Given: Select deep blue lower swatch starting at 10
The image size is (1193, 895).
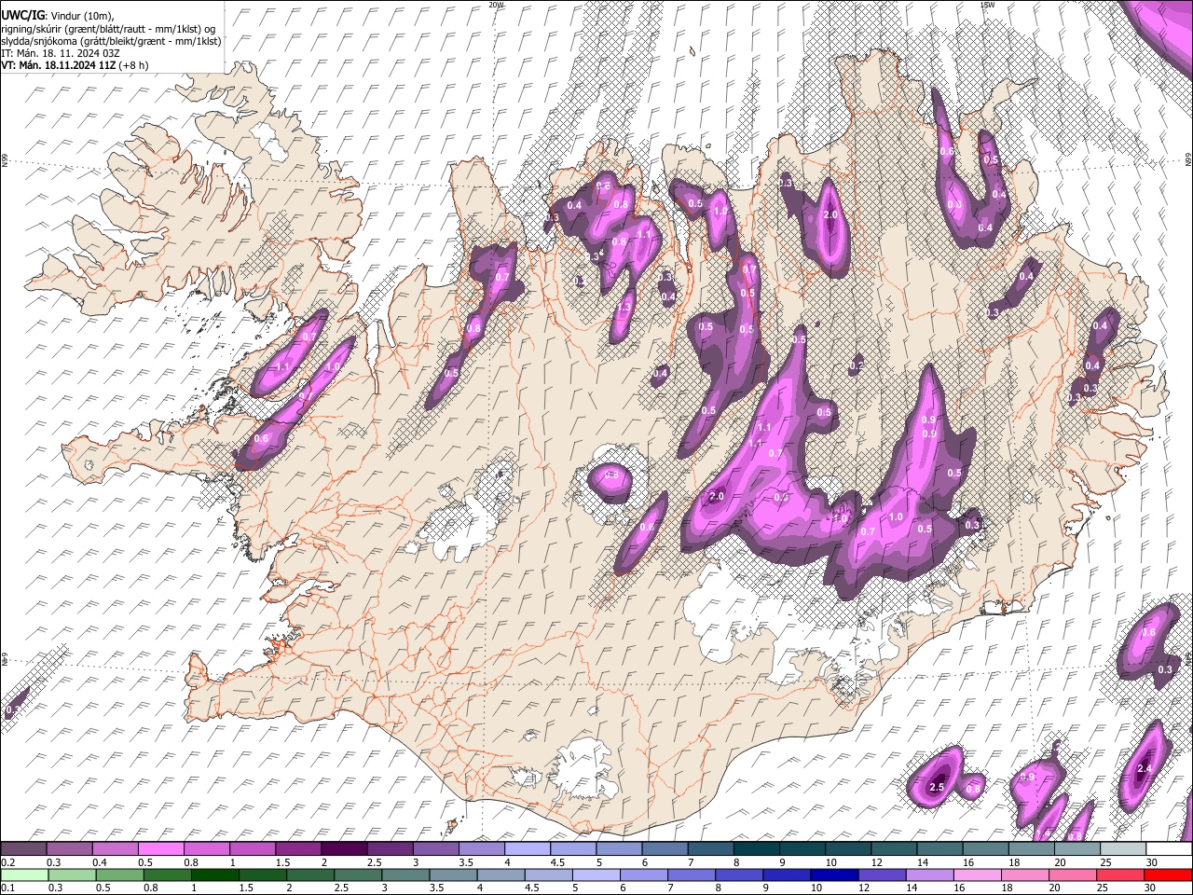Looking at the screenshot, I should pos(833,874).
